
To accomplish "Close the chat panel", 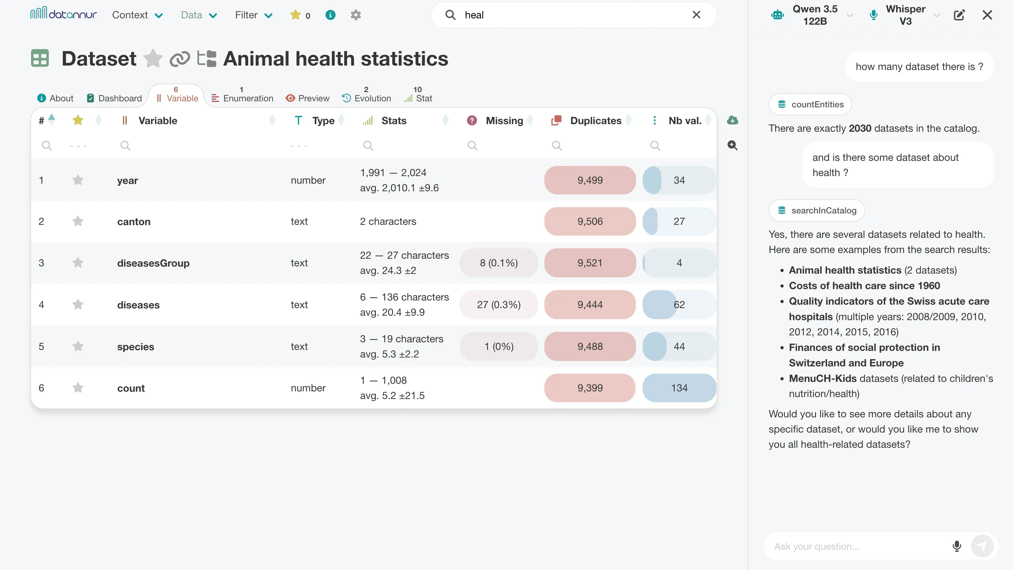I will click(x=987, y=15).
